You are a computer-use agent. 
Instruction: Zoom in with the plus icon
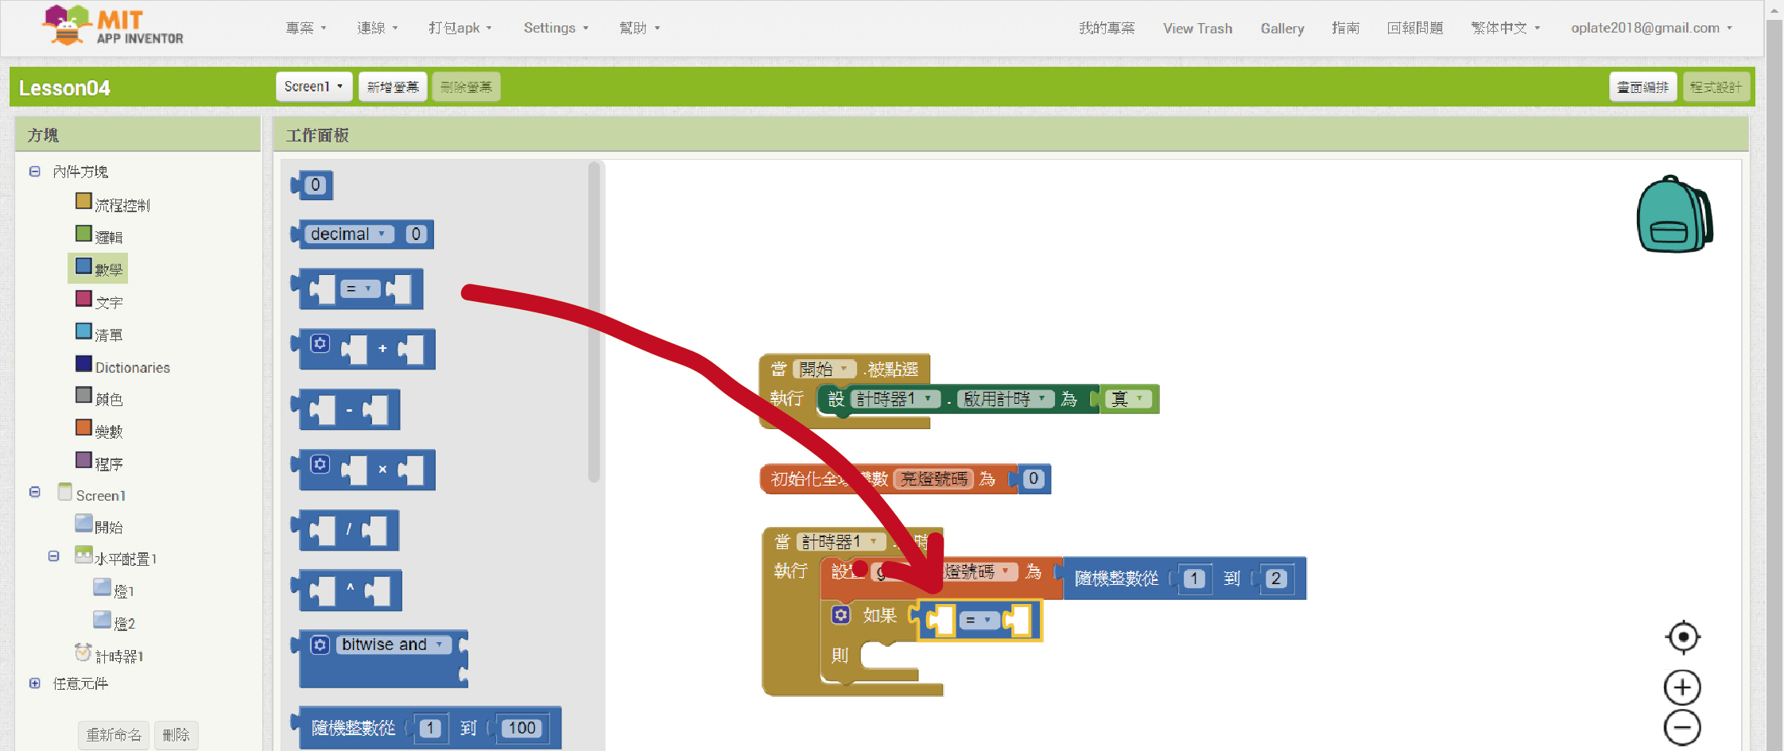(1682, 687)
